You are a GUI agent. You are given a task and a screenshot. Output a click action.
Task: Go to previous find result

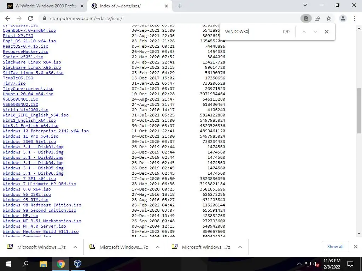[304, 32]
